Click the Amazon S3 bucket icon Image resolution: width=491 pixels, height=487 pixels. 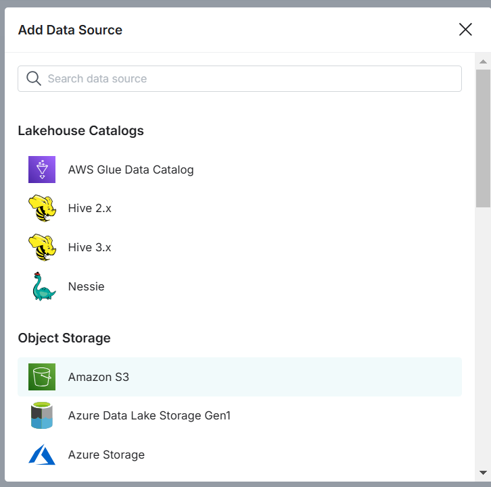tap(42, 377)
